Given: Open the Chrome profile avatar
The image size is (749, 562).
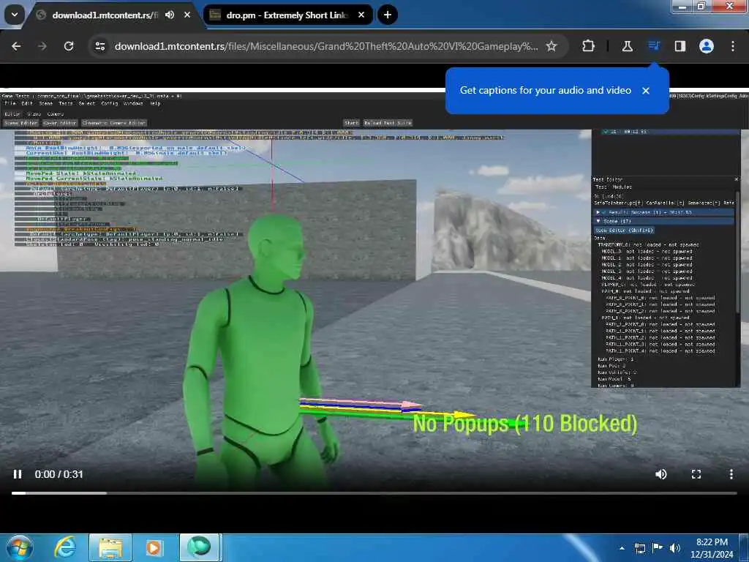Looking at the screenshot, I should 707,46.
